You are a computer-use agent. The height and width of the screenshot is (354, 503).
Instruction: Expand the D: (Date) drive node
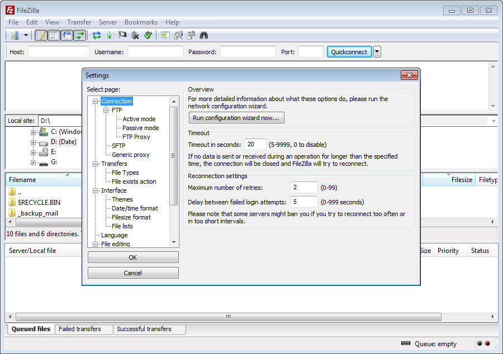coord(33,142)
